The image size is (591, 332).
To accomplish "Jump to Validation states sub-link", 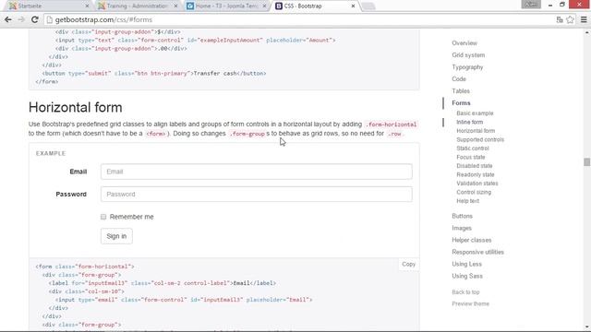I will coord(477,184).
